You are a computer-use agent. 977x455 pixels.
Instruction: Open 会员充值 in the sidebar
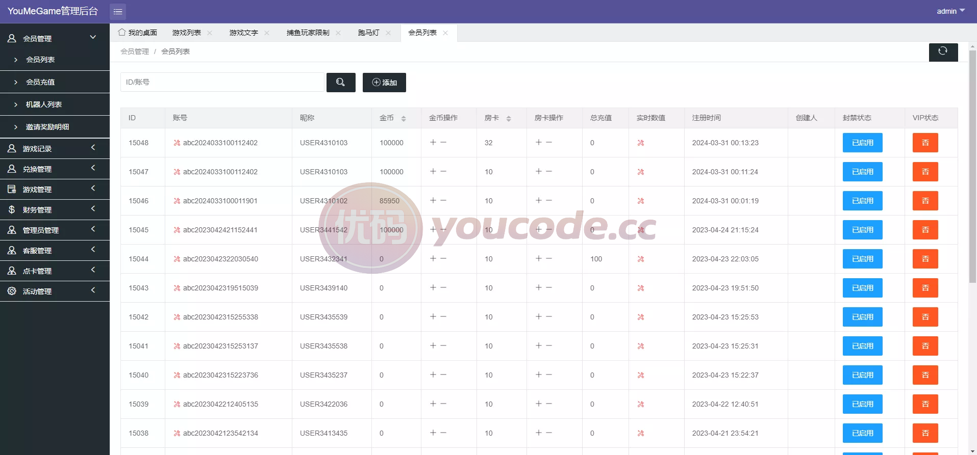(55, 82)
